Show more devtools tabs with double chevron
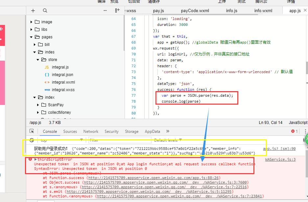This screenshot has width=308, height=202. pos(168,131)
